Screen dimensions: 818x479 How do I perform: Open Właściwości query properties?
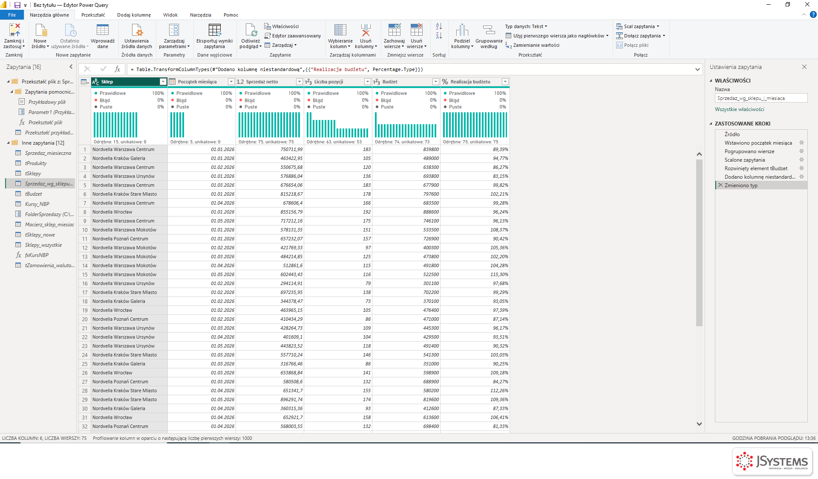click(x=282, y=26)
